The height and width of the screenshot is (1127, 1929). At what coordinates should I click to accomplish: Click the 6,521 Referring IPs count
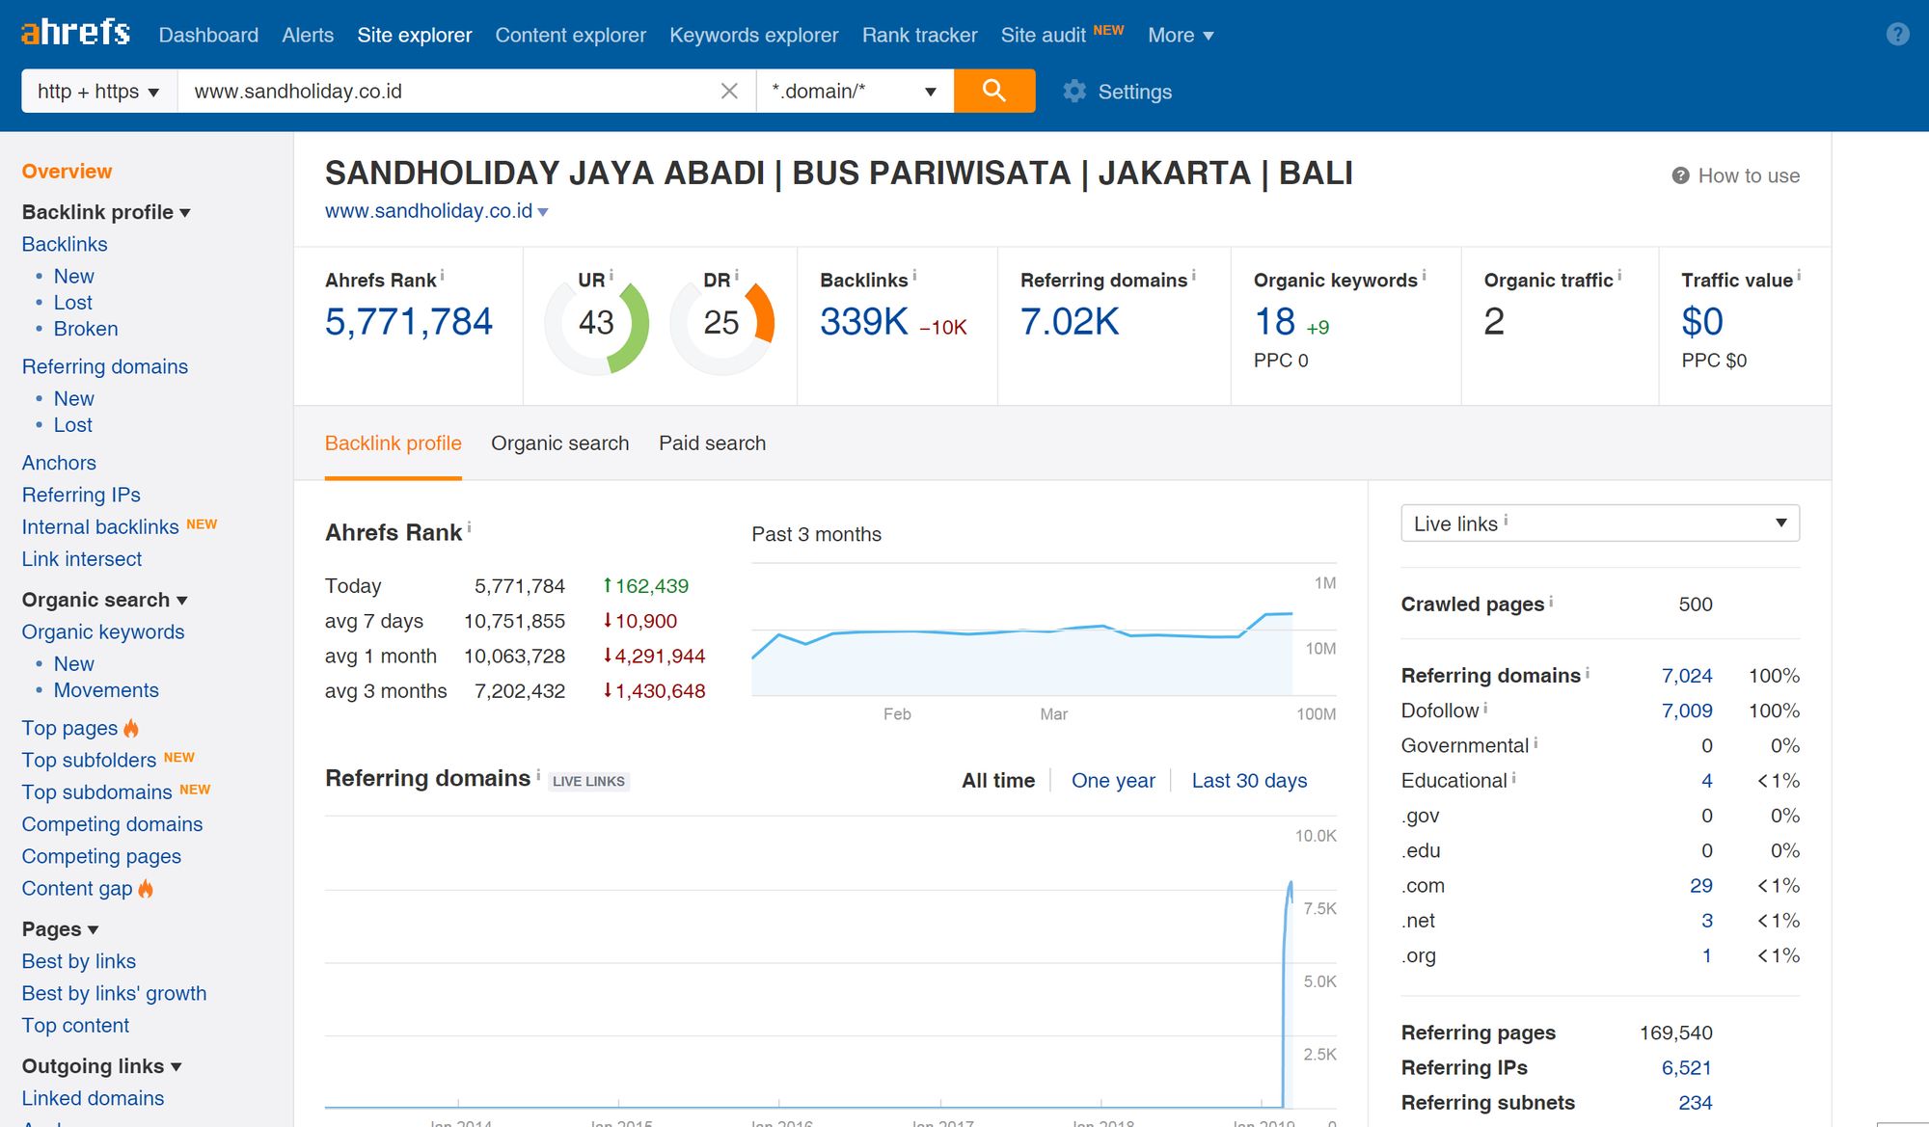1687,1068
